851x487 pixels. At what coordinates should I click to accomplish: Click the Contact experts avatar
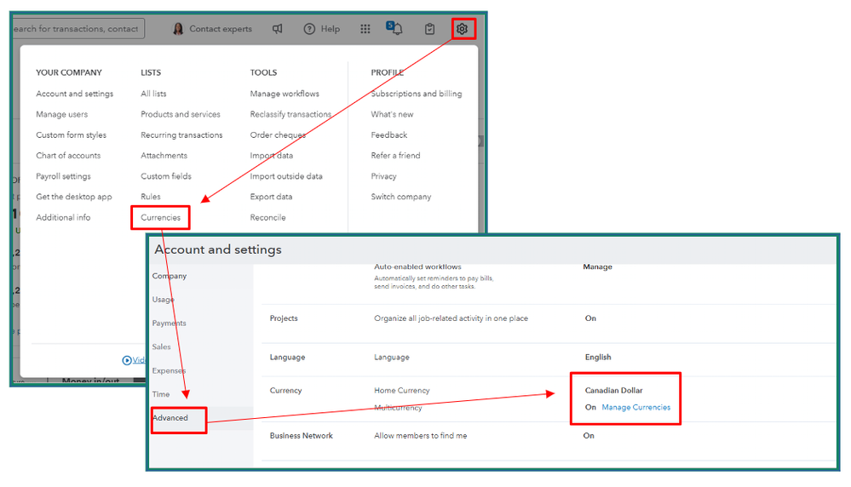(x=178, y=29)
